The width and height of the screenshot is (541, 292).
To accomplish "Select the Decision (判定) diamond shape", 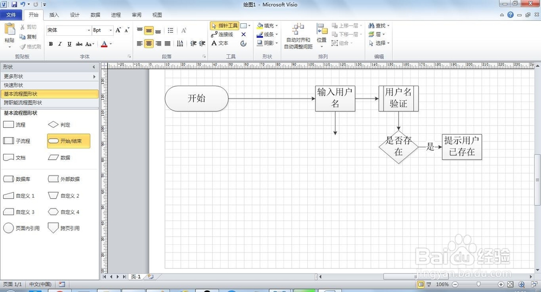I will tap(58, 125).
